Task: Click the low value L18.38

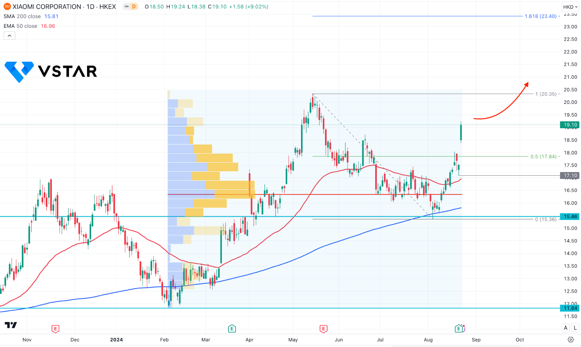Action: [196, 7]
